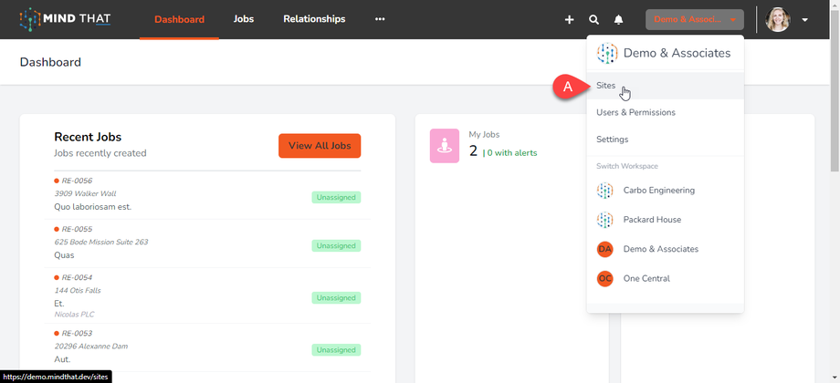Click Carbo Engineering workspace icon
This screenshot has height=383, width=840.
[605, 191]
